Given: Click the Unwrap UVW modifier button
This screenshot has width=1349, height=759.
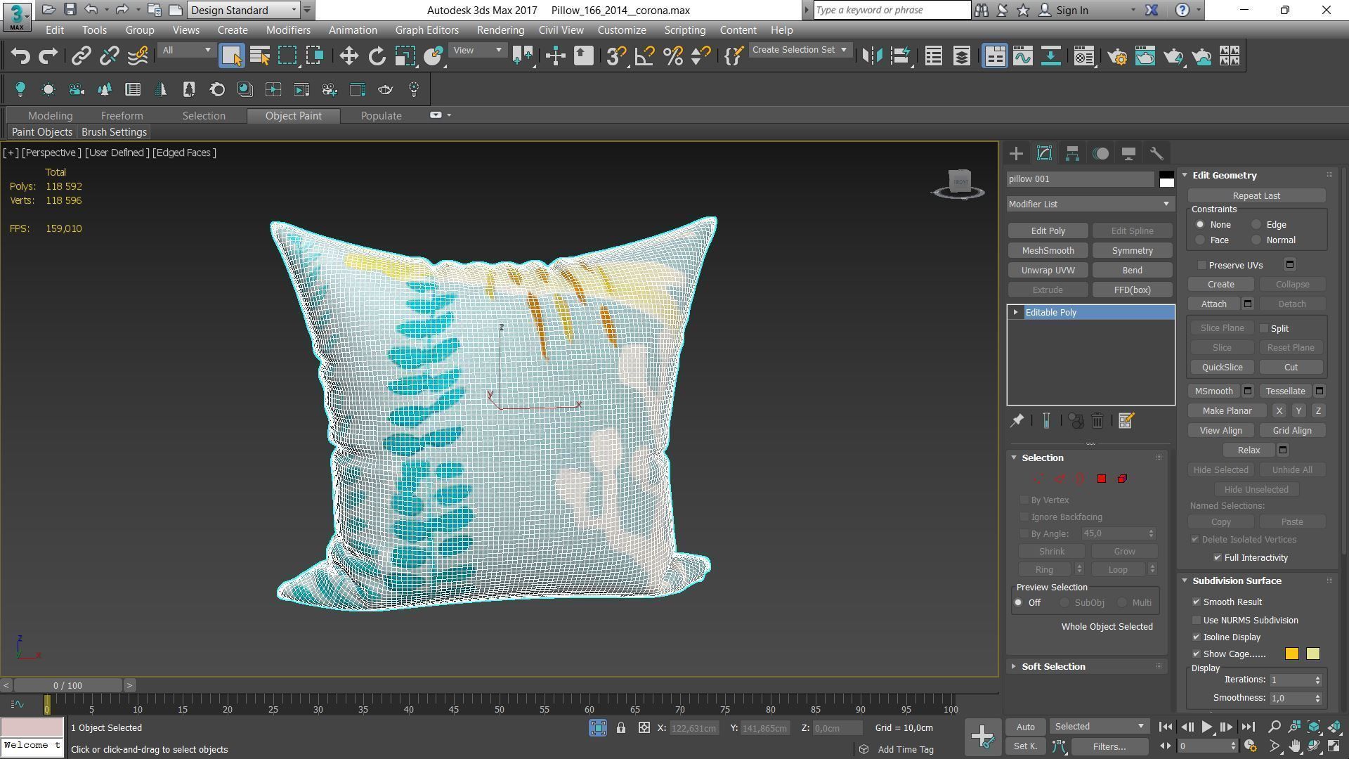Looking at the screenshot, I should pyautogui.click(x=1048, y=271).
